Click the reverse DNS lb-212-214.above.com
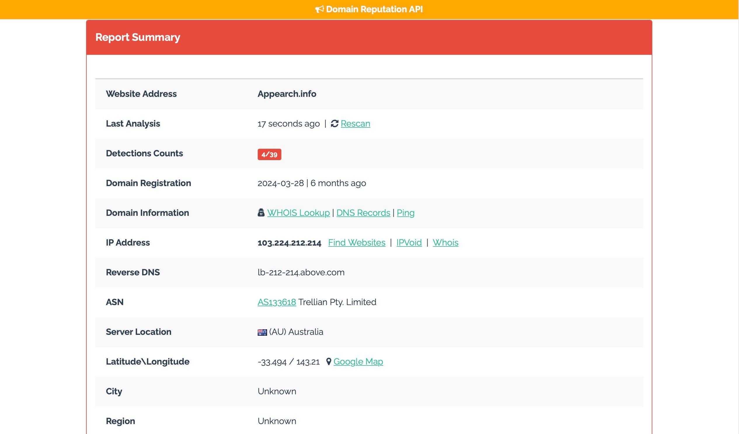The image size is (739, 434). [301, 272]
